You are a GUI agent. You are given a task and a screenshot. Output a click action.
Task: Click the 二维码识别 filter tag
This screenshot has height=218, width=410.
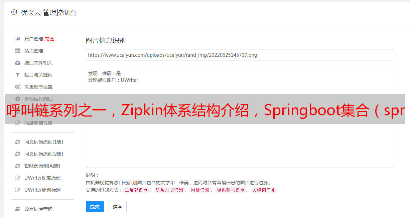pos(136,190)
